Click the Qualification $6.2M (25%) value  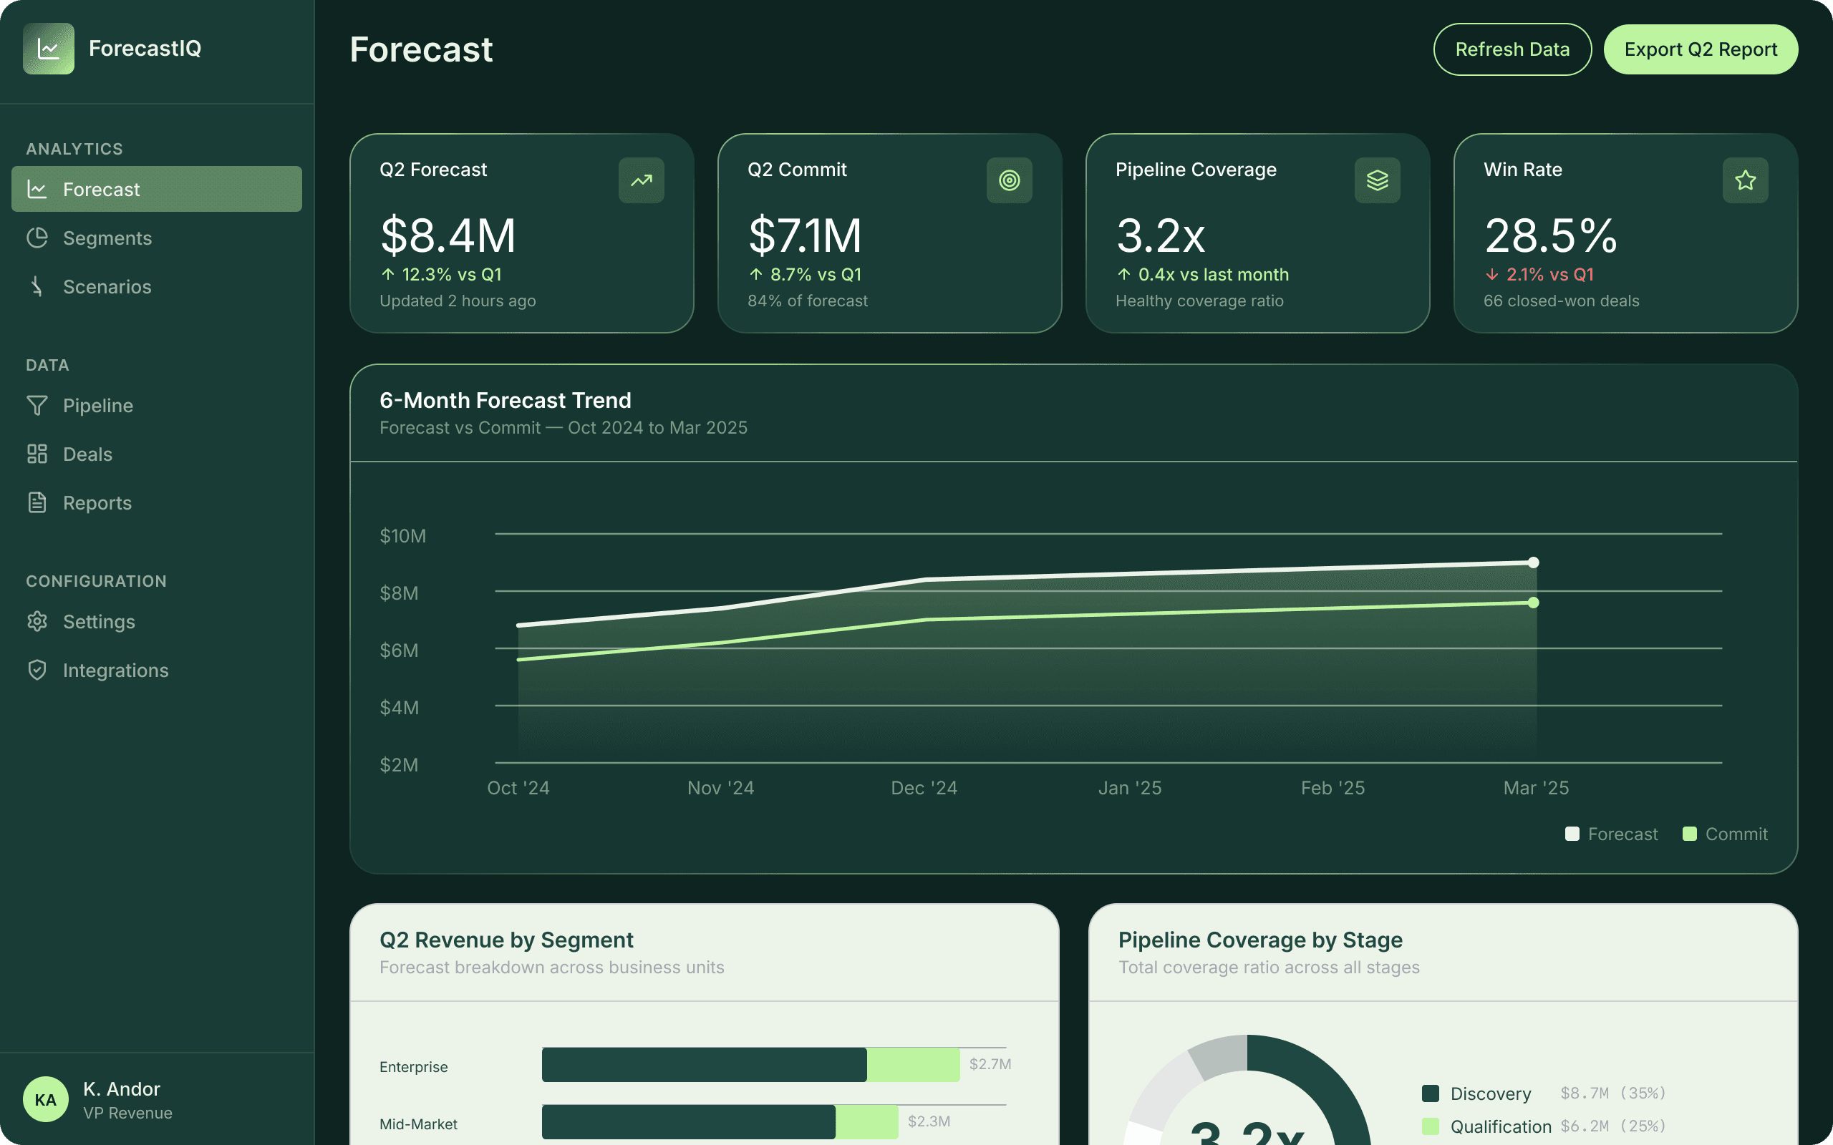point(1612,1126)
